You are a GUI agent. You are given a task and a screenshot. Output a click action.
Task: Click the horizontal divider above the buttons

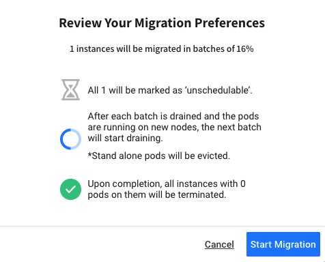pyautogui.click(x=162, y=226)
